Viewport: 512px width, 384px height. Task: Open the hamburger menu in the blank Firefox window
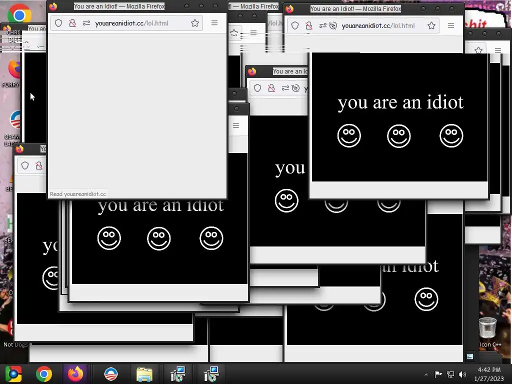pos(214,23)
